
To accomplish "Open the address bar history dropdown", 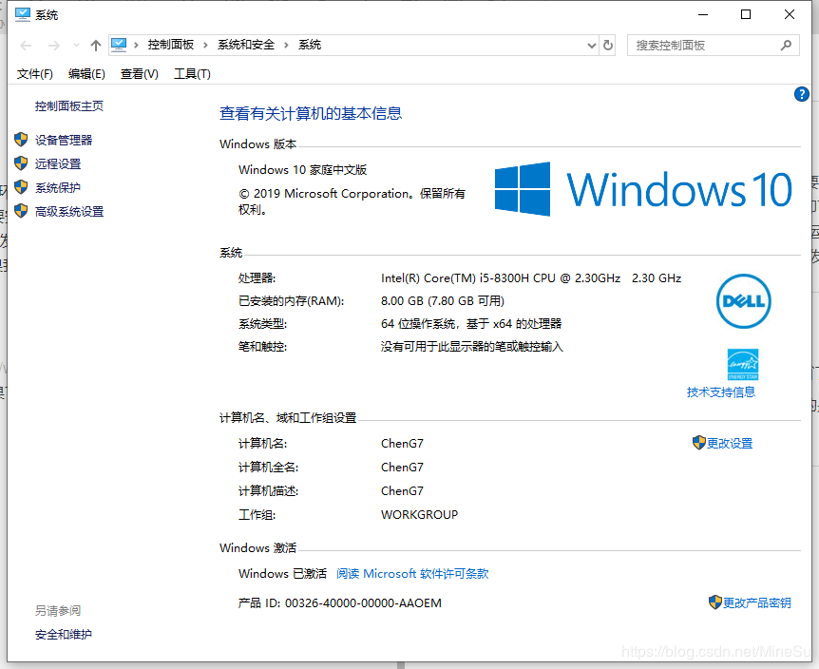I will (591, 46).
